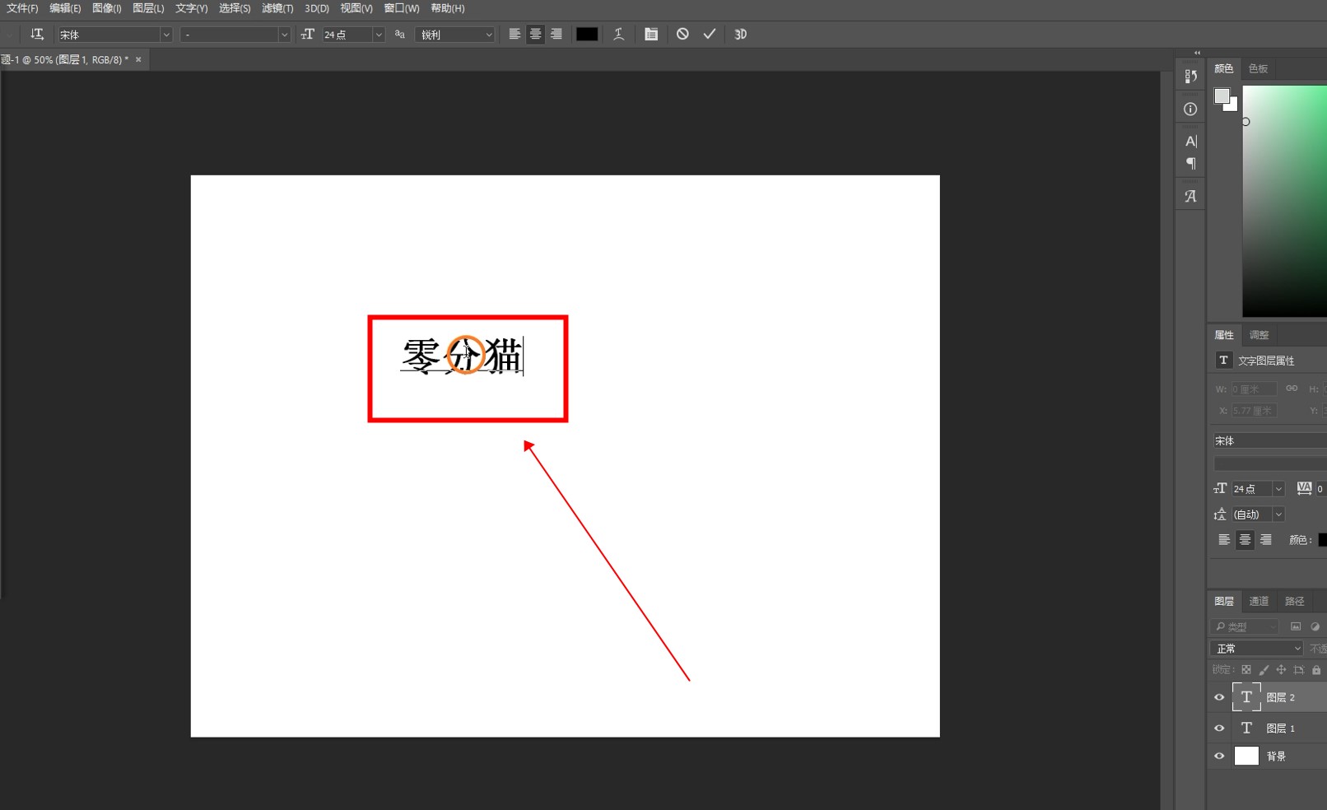1327x810 pixels.
Task: Select the 图层 1 text layer
Action: click(1280, 729)
